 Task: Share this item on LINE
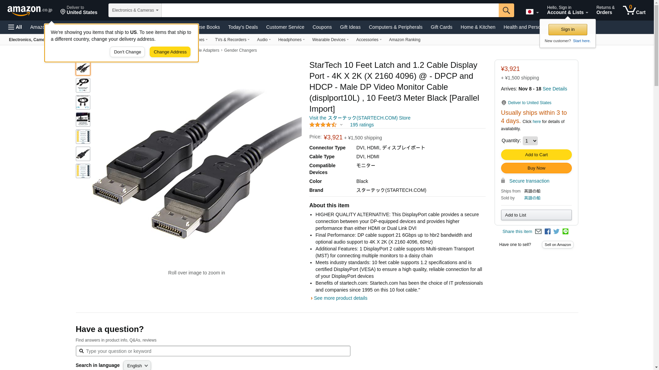pyautogui.click(x=565, y=232)
